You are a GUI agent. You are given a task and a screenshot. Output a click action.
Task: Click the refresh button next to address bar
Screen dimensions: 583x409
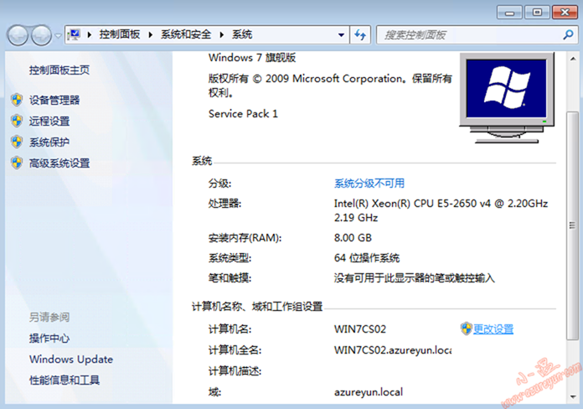tap(360, 35)
